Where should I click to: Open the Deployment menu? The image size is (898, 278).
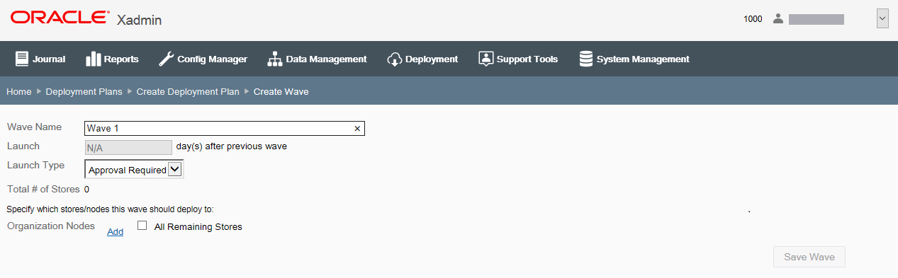(422, 59)
